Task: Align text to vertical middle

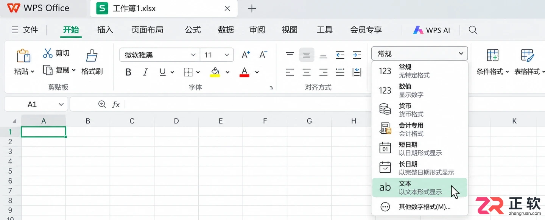Action: 307,55
